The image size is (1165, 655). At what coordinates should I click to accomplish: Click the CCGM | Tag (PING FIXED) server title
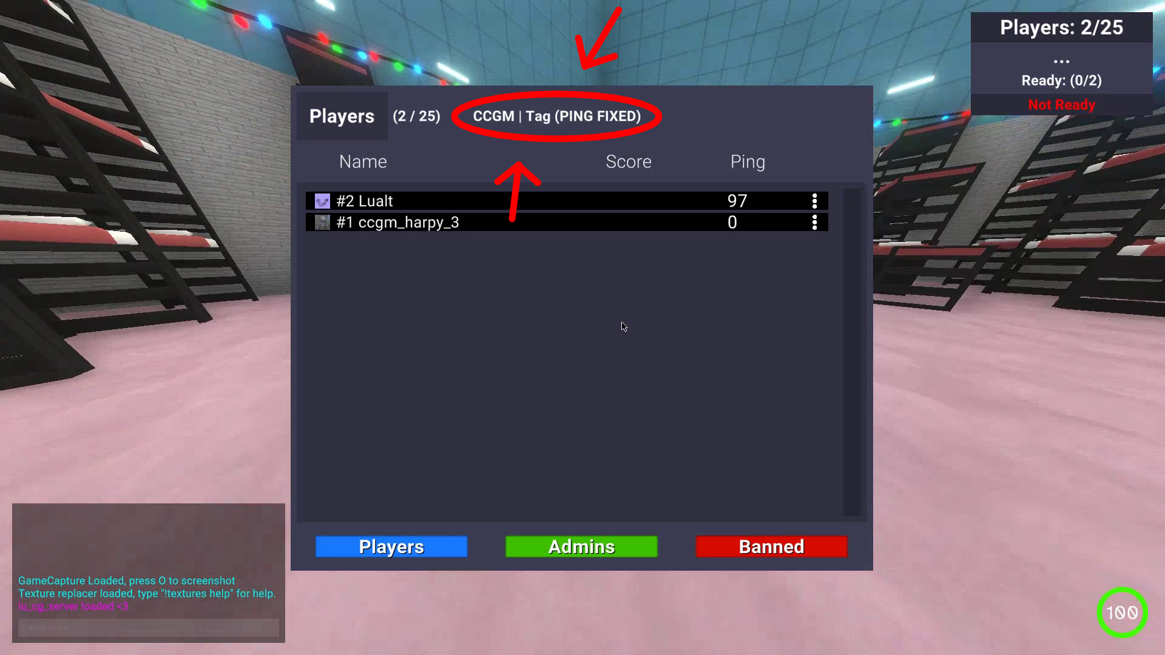(x=557, y=116)
